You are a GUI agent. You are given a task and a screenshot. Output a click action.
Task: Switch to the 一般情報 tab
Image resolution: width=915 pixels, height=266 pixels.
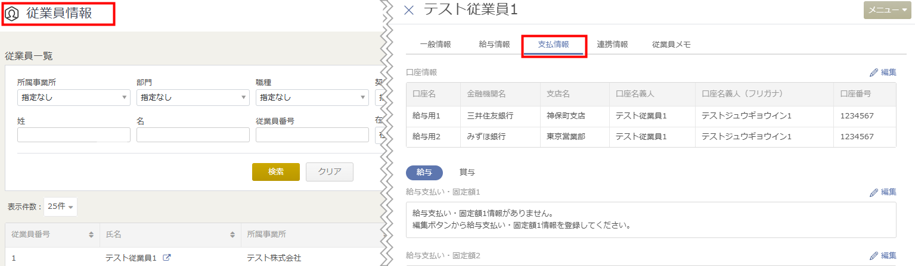(x=435, y=44)
